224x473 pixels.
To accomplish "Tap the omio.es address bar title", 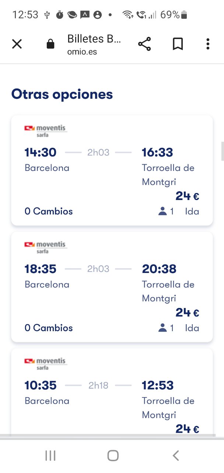I will click(94, 44).
